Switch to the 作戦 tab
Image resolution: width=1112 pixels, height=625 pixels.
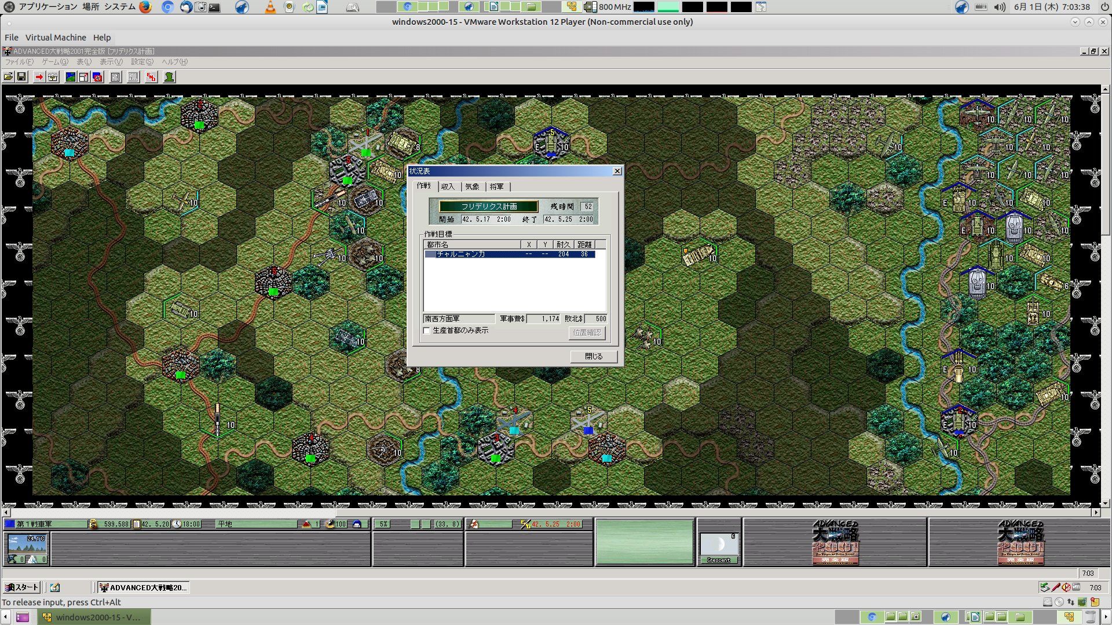tap(424, 186)
